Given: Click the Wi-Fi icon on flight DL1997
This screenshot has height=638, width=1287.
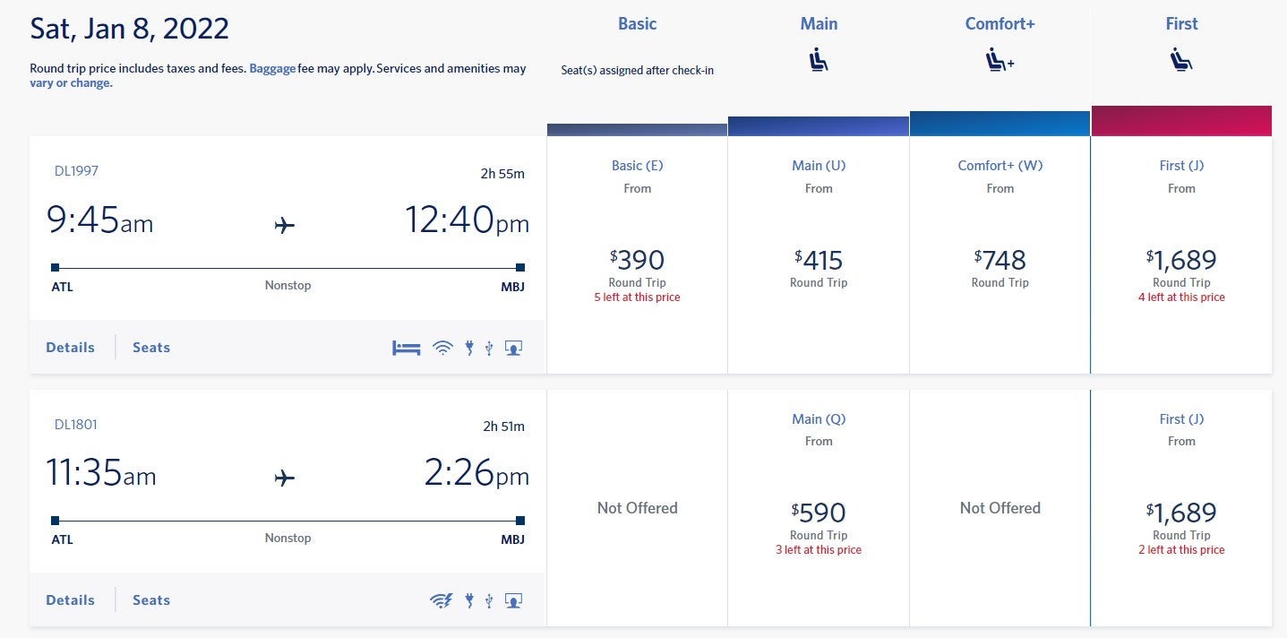Looking at the screenshot, I should [x=442, y=348].
